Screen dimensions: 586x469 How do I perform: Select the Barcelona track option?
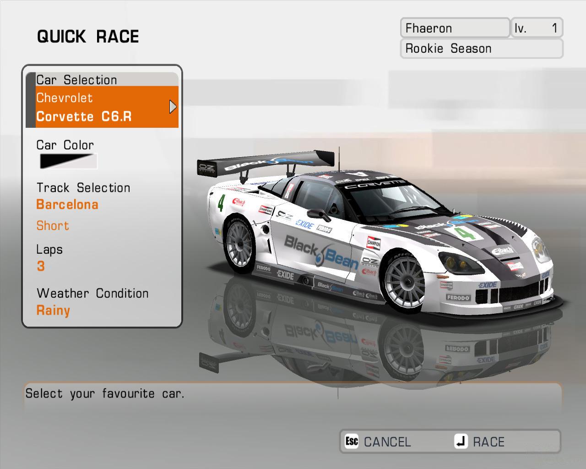67,204
